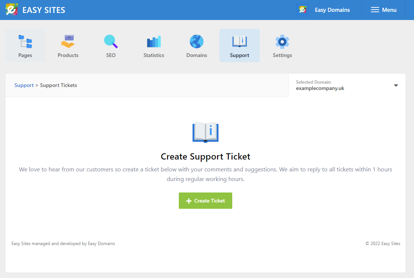The height and width of the screenshot is (278, 414).
Task: Open the Statistics section
Action: click(154, 46)
